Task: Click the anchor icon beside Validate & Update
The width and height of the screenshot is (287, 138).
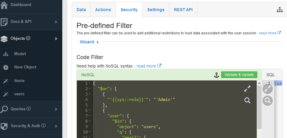Action: coord(216,75)
